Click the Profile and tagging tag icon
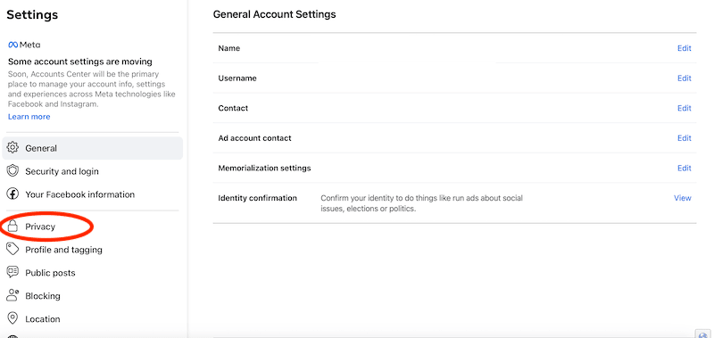Screen dimensions: 714x338 click(x=12, y=250)
